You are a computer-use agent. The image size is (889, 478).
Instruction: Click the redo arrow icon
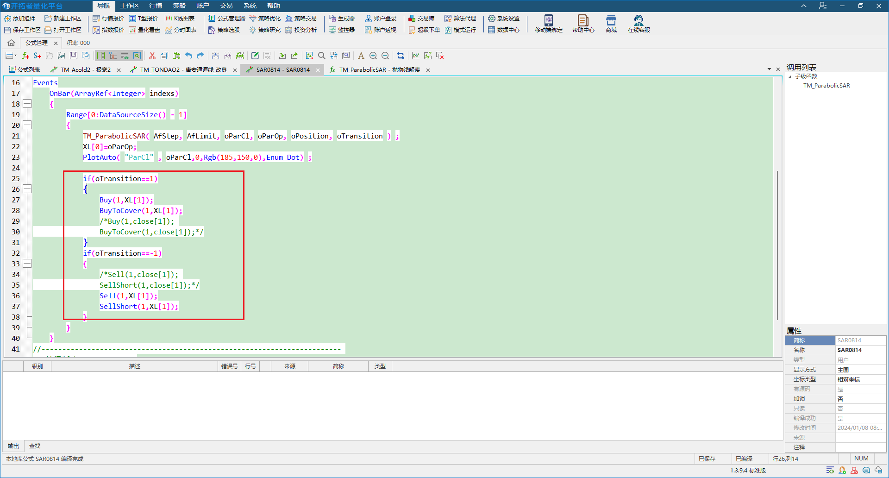200,56
